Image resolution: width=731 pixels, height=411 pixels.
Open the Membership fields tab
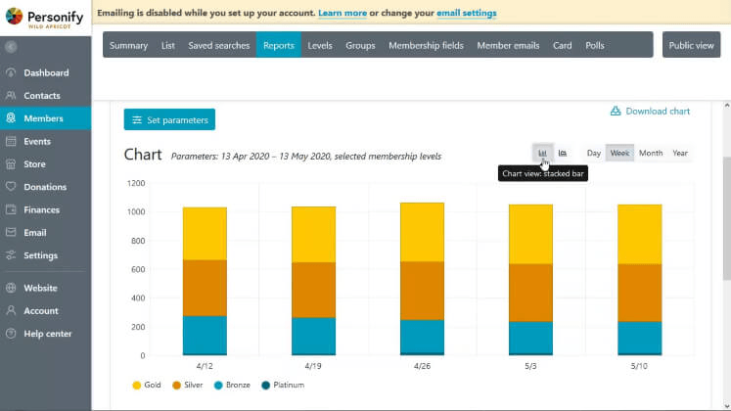pyautogui.click(x=426, y=45)
